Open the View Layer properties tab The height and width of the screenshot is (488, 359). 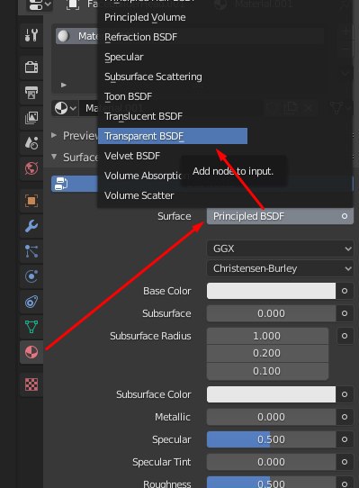pos(31,118)
